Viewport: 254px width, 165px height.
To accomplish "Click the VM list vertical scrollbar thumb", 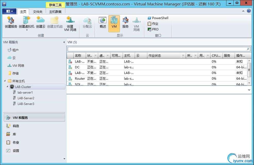I will point(249,70).
